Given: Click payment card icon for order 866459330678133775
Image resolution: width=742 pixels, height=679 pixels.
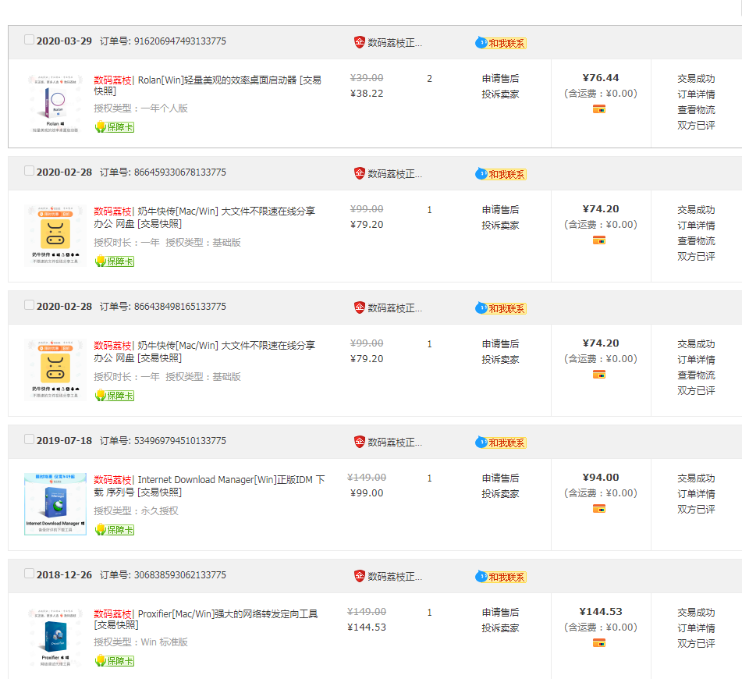Looking at the screenshot, I should [599, 240].
